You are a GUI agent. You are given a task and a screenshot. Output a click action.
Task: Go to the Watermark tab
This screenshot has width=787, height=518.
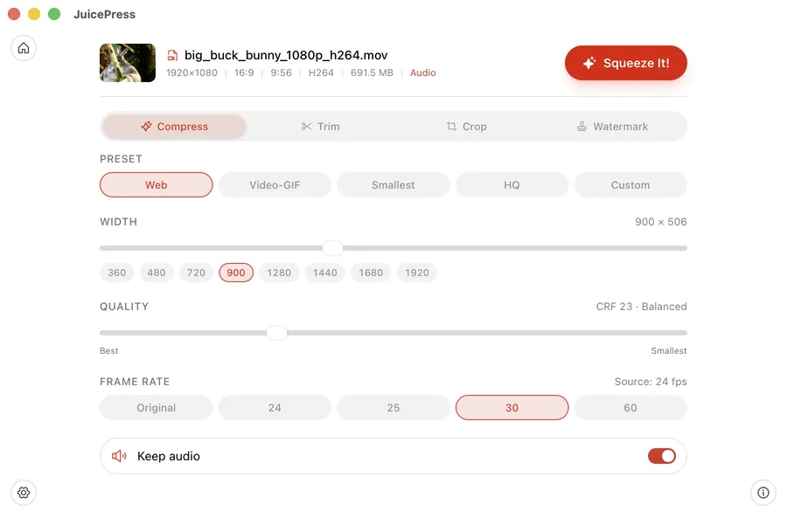[612, 127]
